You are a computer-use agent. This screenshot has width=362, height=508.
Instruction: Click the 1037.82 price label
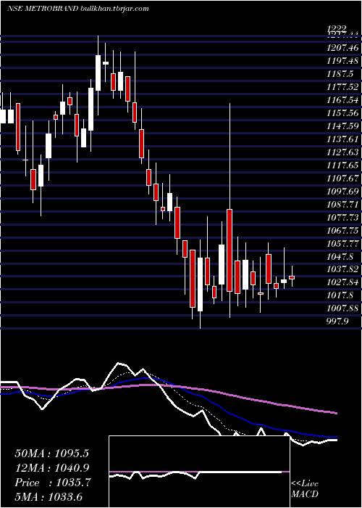[343, 269]
